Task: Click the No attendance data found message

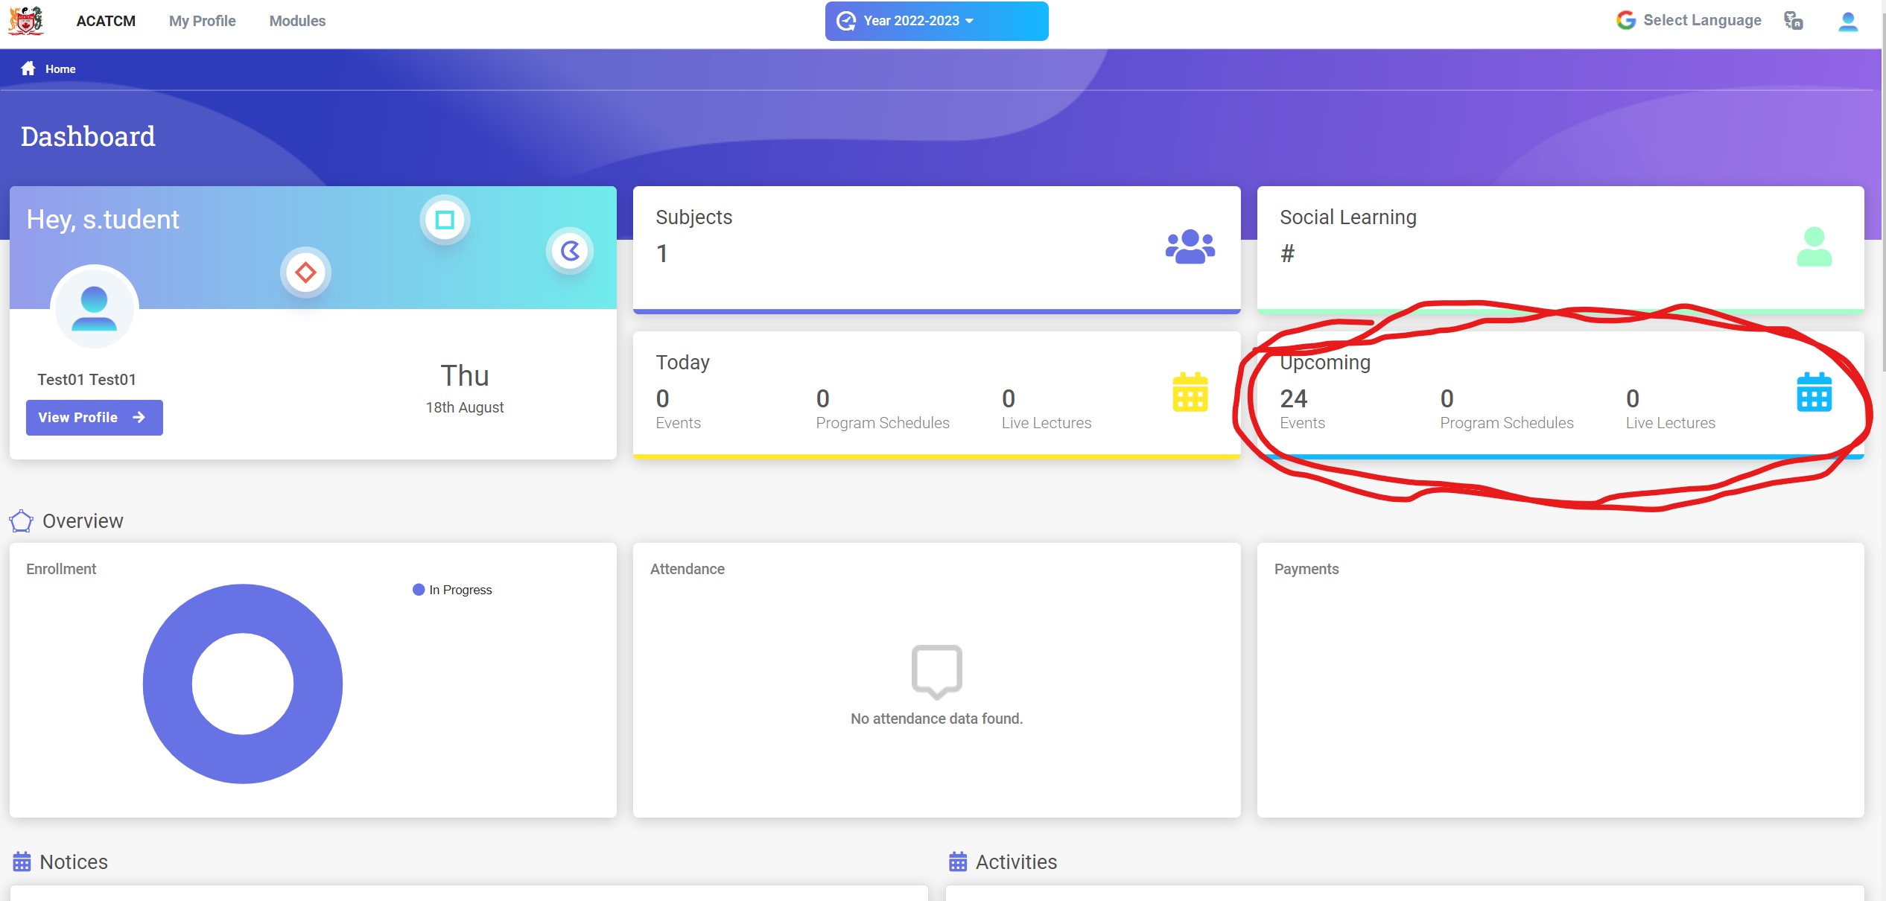Action: tap(936, 719)
